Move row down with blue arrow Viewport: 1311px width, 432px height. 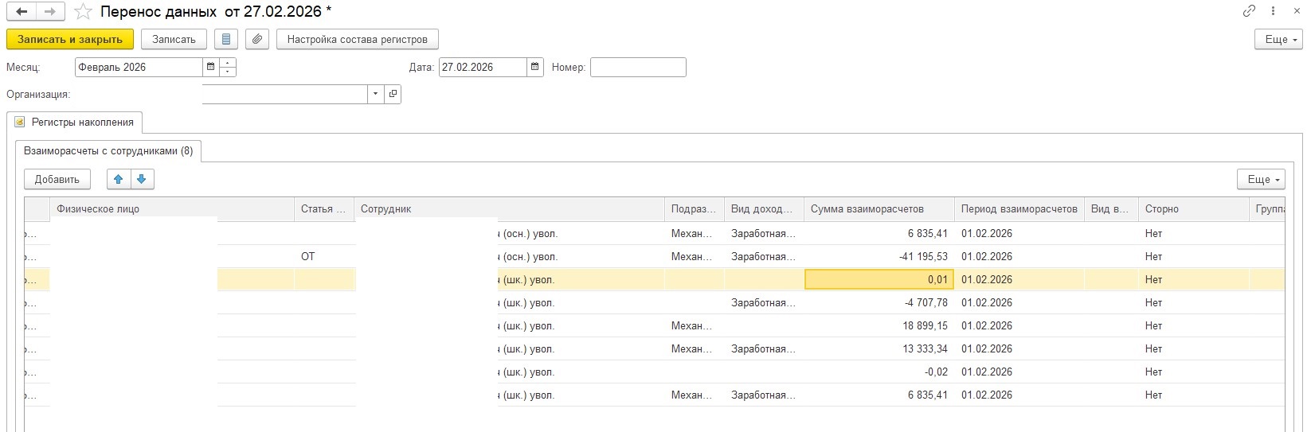pyautogui.click(x=142, y=179)
